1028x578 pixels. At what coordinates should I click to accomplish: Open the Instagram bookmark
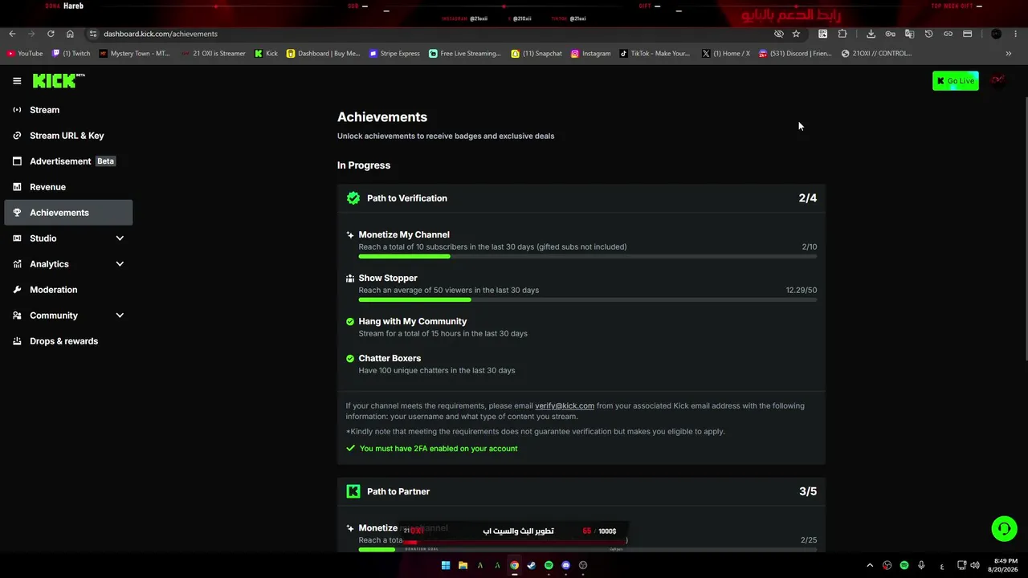point(591,54)
